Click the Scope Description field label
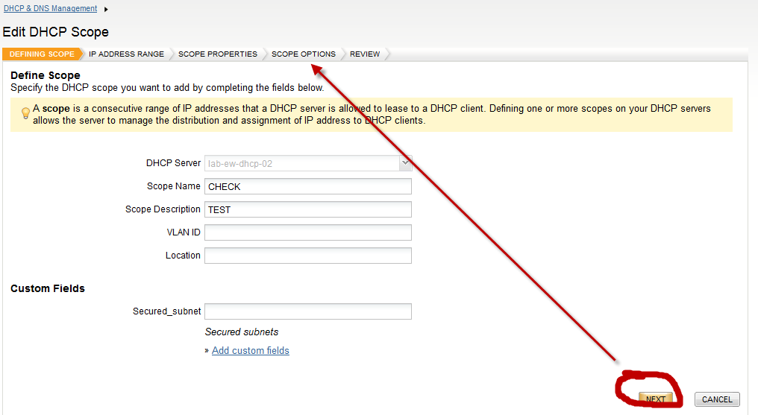Screen dimensions: 758x415 (x=163, y=209)
